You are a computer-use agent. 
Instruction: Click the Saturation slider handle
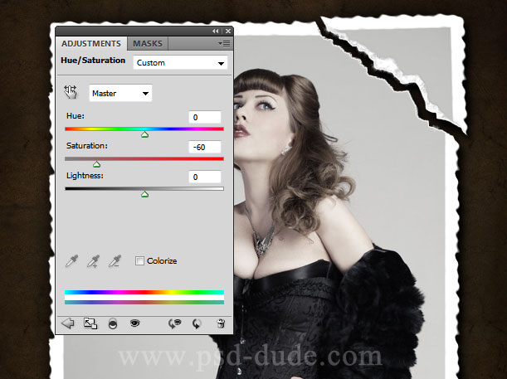click(x=97, y=164)
